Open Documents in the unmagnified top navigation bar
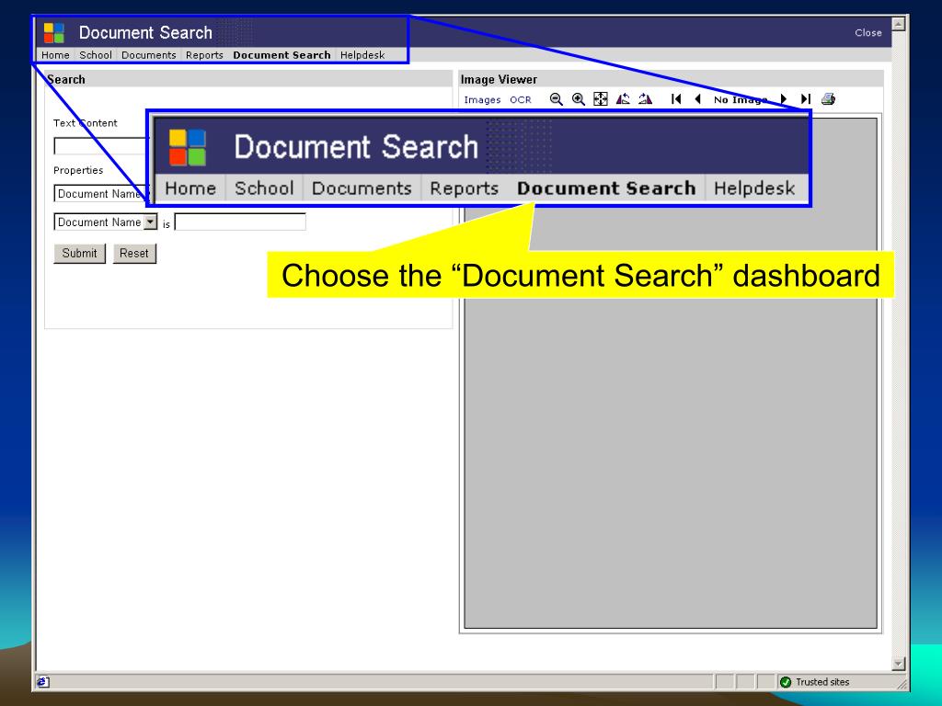Image resolution: width=942 pixels, height=706 pixels. 148,55
